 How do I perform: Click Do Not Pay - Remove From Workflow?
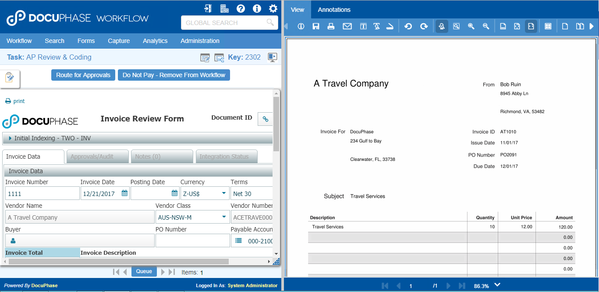pos(174,75)
